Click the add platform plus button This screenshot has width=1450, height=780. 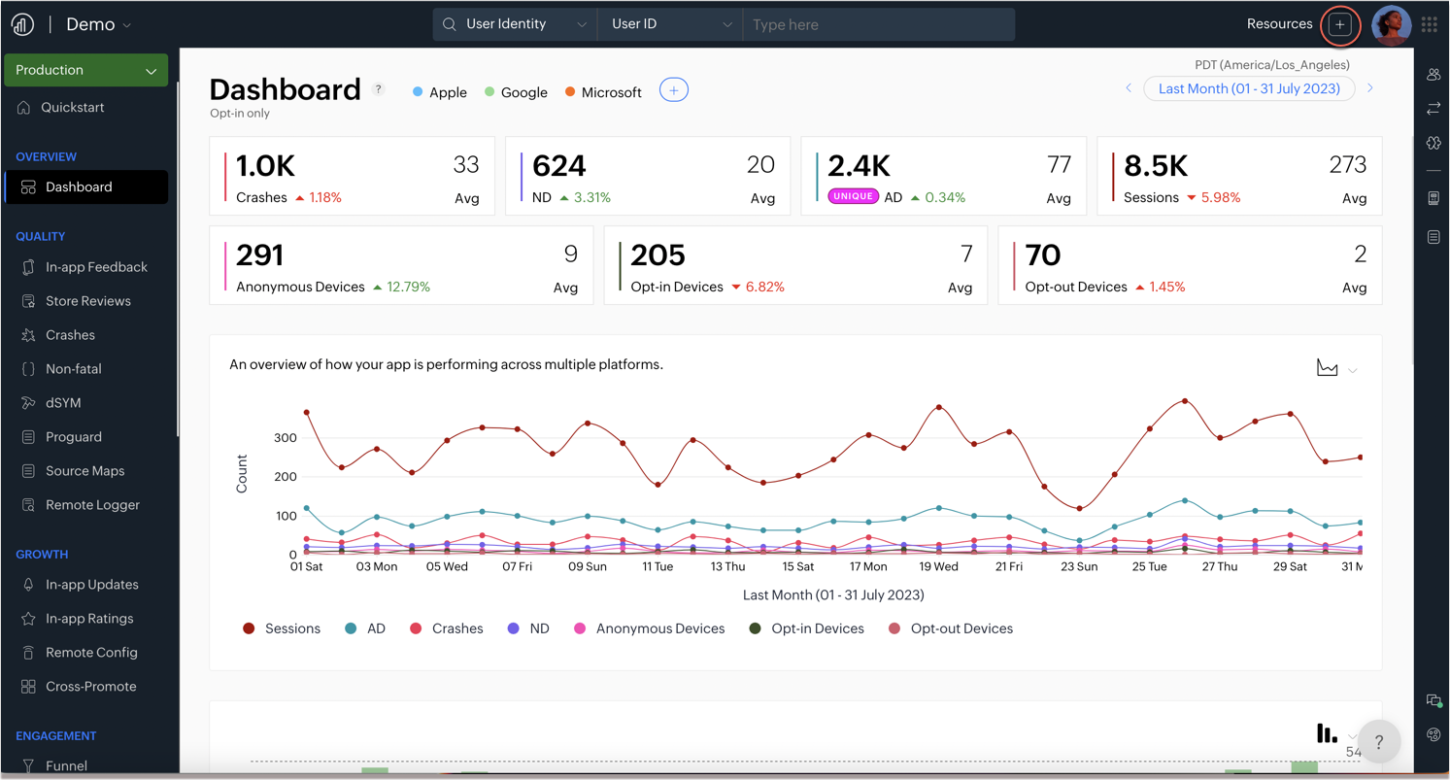(673, 90)
